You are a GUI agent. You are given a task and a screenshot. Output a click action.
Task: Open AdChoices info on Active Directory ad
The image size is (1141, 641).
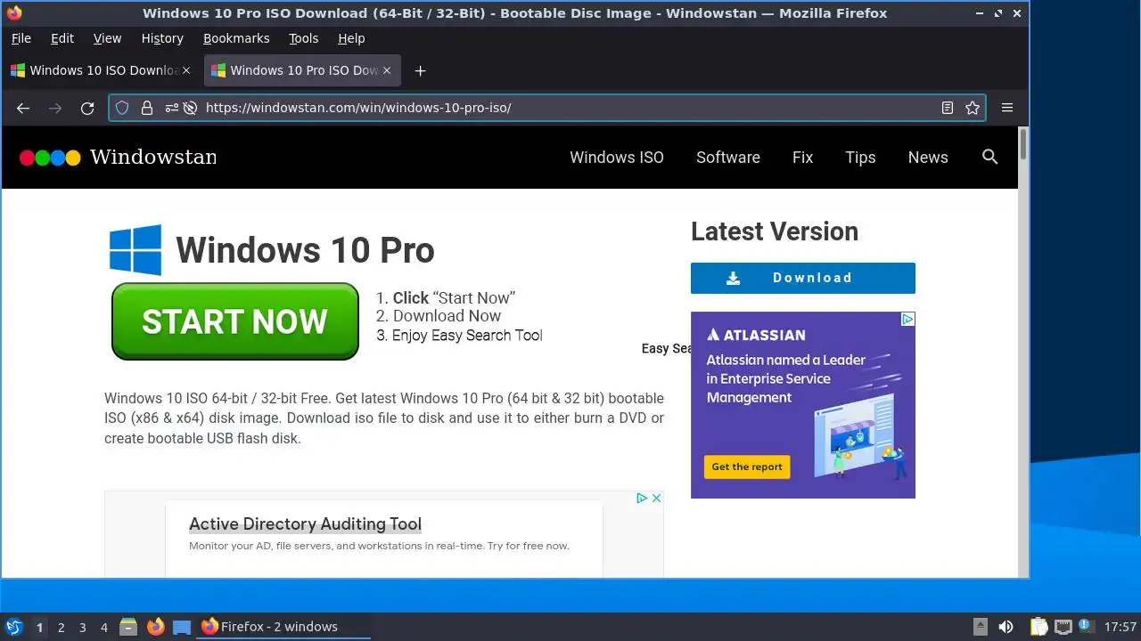point(641,498)
